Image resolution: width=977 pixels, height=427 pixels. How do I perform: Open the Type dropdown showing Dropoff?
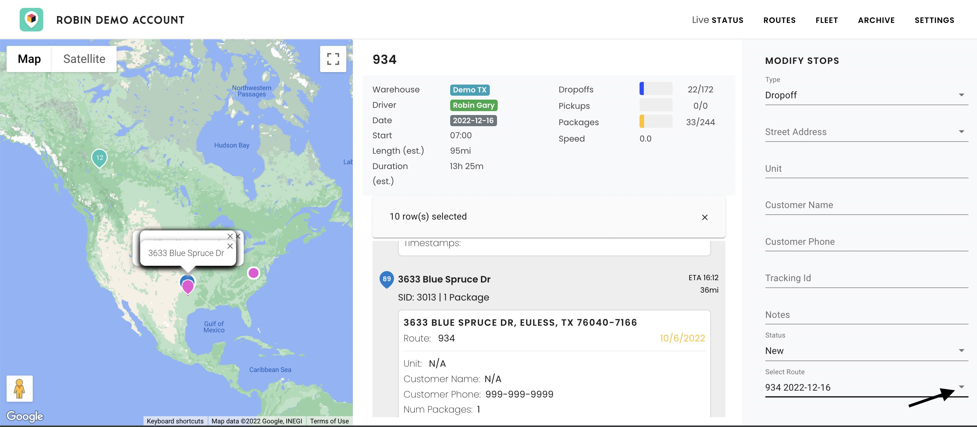pyautogui.click(x=866, y=95)
